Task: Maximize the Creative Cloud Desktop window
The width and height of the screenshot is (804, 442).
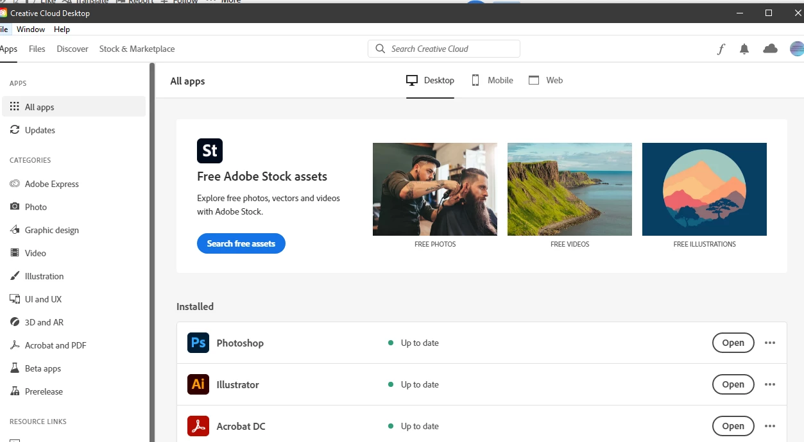Action: coord(769,13)
